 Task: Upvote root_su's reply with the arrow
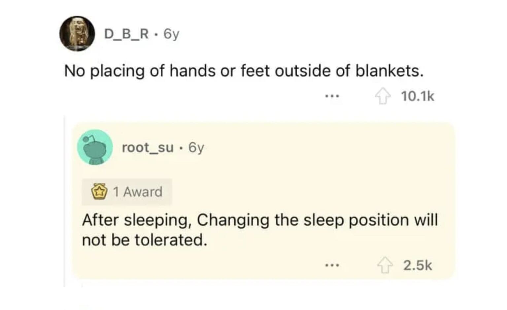[x=385, y=266]
